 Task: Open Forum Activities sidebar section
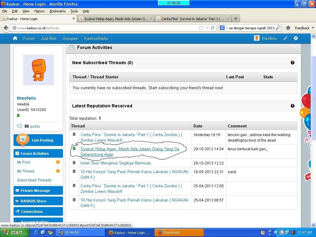(x=38, y=153)
